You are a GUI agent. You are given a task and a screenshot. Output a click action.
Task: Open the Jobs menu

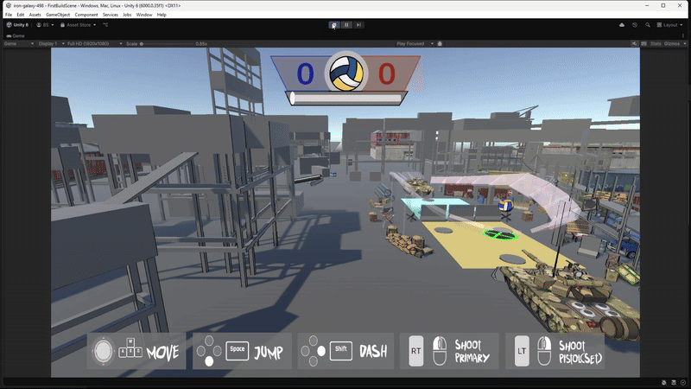tap(127, 15)
